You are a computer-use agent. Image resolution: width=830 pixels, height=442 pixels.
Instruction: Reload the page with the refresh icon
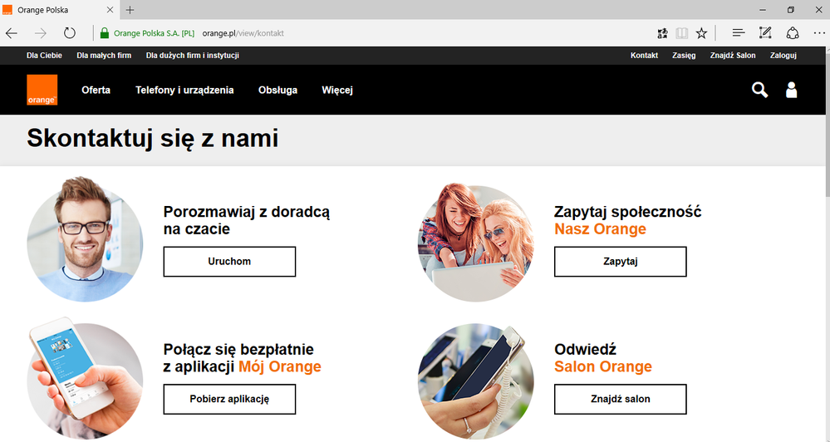[x=69, y=33]
